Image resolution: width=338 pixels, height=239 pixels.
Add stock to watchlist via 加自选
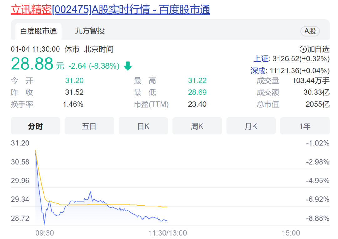pyautogui.click(x=315, y=49)
